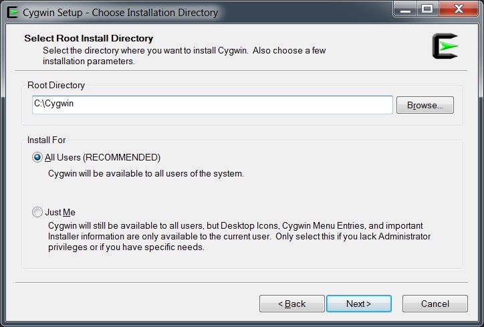
Task: Click 'Cygwin will be available to all users' text
Action: pos(146,174)
